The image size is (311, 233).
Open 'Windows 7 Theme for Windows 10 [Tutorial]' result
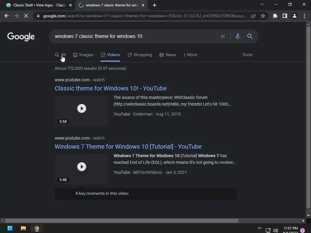[x=128, y=147]
